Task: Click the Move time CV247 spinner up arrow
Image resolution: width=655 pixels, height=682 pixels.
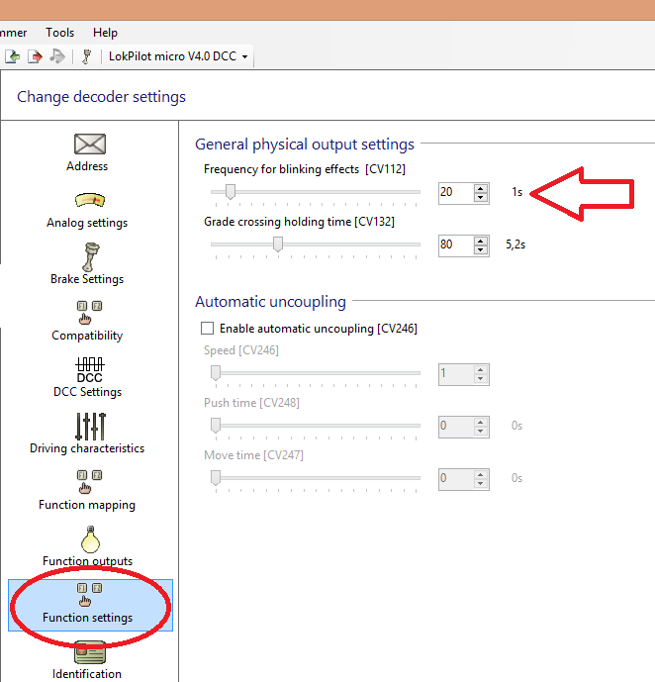Action: pyautogui.click(x=480, y=474)
